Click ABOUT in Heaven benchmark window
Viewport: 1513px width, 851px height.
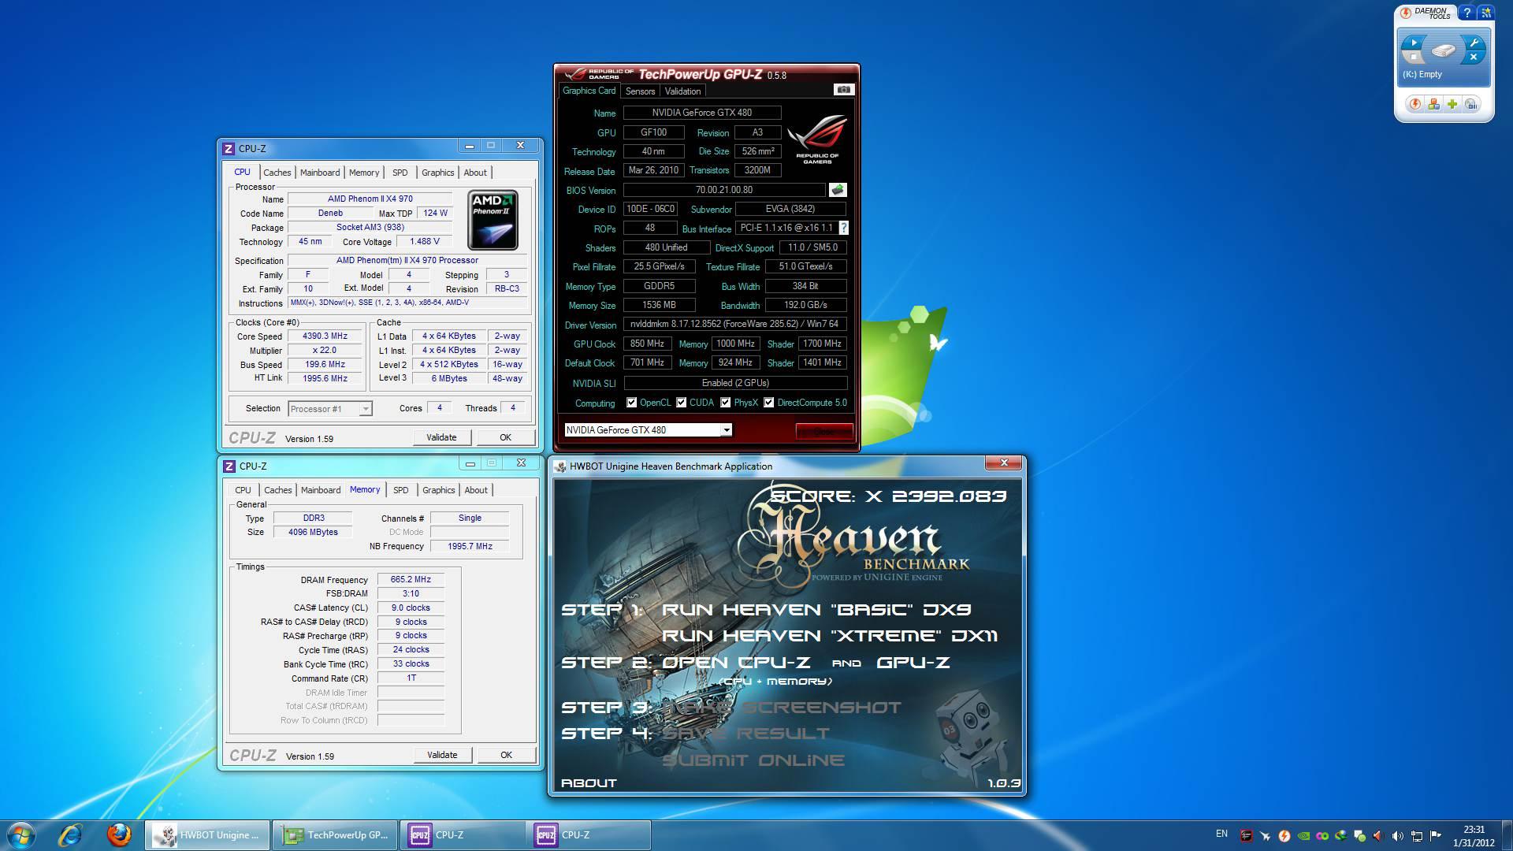pos(589,783)
